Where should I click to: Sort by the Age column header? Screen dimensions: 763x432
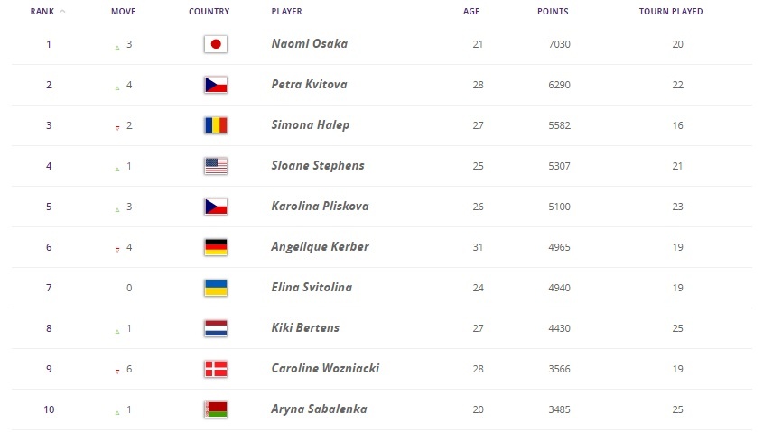[x=473, y=12]
